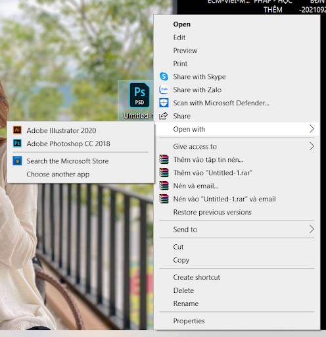326x337 pixels.
Task: Select Rename in the context menu
Action: [186, 303]
